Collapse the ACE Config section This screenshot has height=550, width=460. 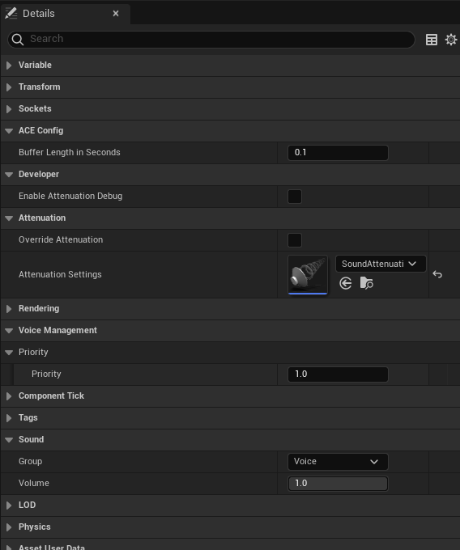[x=9, y=131]
